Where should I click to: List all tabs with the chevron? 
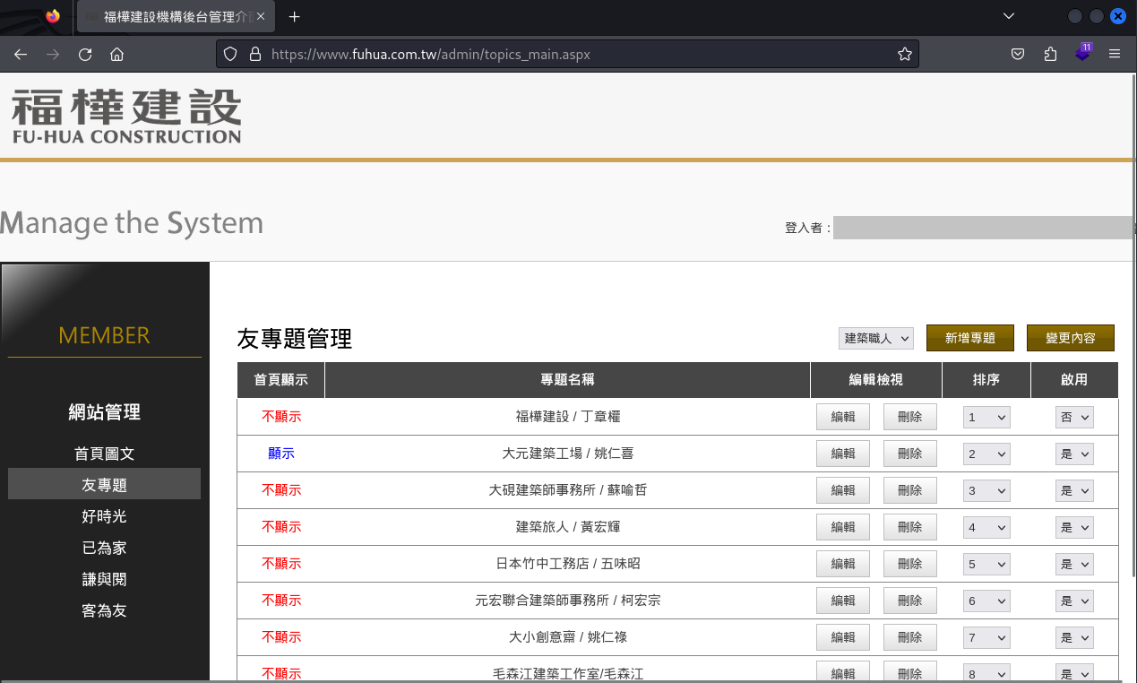coord(1009,16)
